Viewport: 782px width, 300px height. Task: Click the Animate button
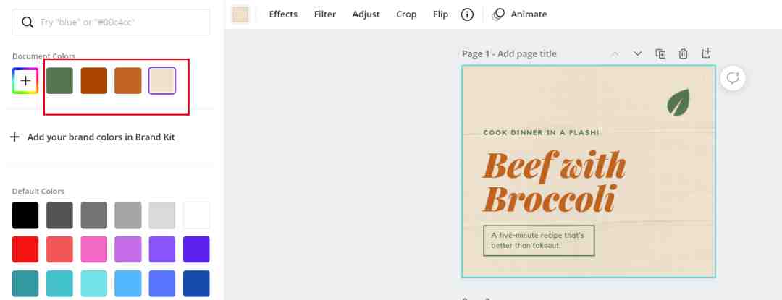(520, 14)
